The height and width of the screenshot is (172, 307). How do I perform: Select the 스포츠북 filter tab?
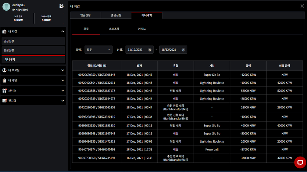114,29
